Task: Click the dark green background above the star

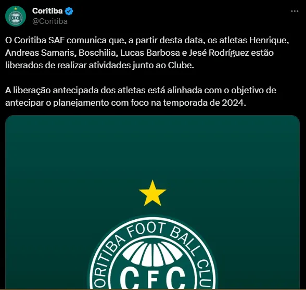Action: [x=152, y=146]
